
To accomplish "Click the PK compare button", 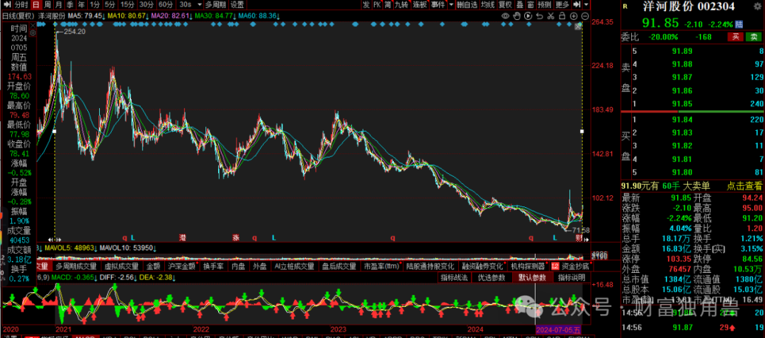I will point(377,4).
